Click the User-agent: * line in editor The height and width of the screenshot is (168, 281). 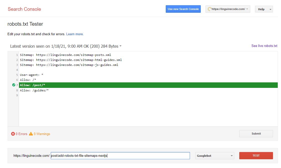click(31, 75)
